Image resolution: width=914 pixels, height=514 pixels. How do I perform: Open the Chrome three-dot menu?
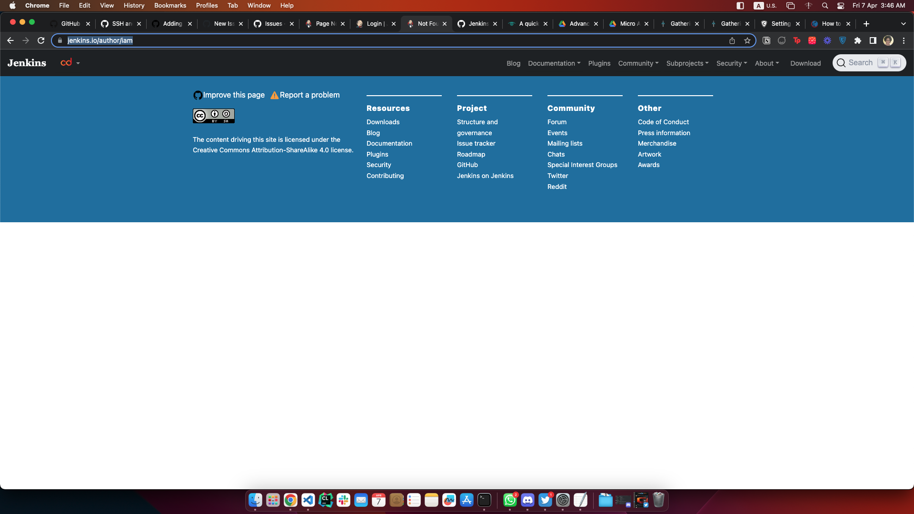click(904, 40)
